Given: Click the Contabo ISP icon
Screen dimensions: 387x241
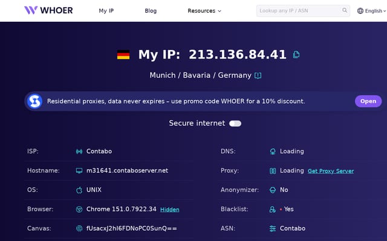Looking at the screenshot, I should click(79, 151).
